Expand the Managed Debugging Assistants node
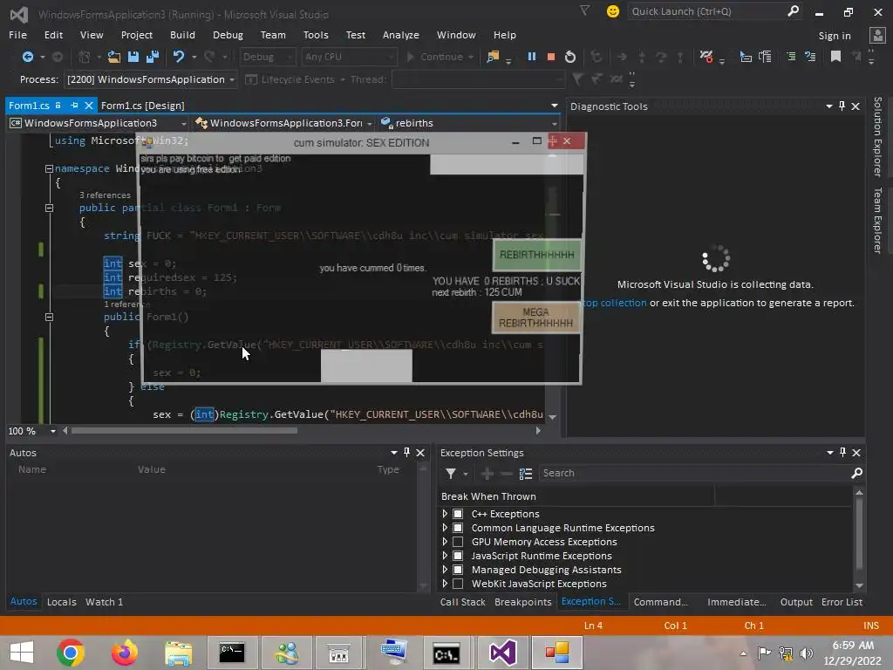 point(445,570)
